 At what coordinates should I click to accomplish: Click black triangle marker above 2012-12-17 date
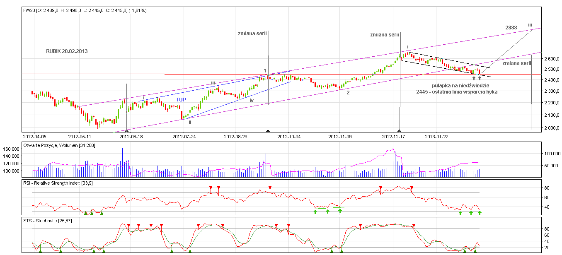[400, 130]
